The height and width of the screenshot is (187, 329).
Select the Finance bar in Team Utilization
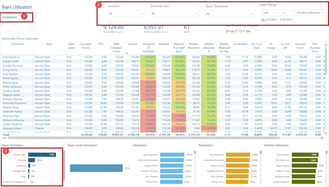(x=31, y=160)
